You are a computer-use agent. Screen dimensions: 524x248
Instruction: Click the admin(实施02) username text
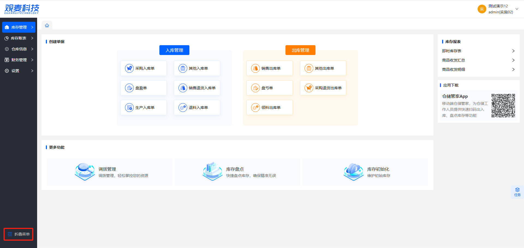tap(501, 12)
